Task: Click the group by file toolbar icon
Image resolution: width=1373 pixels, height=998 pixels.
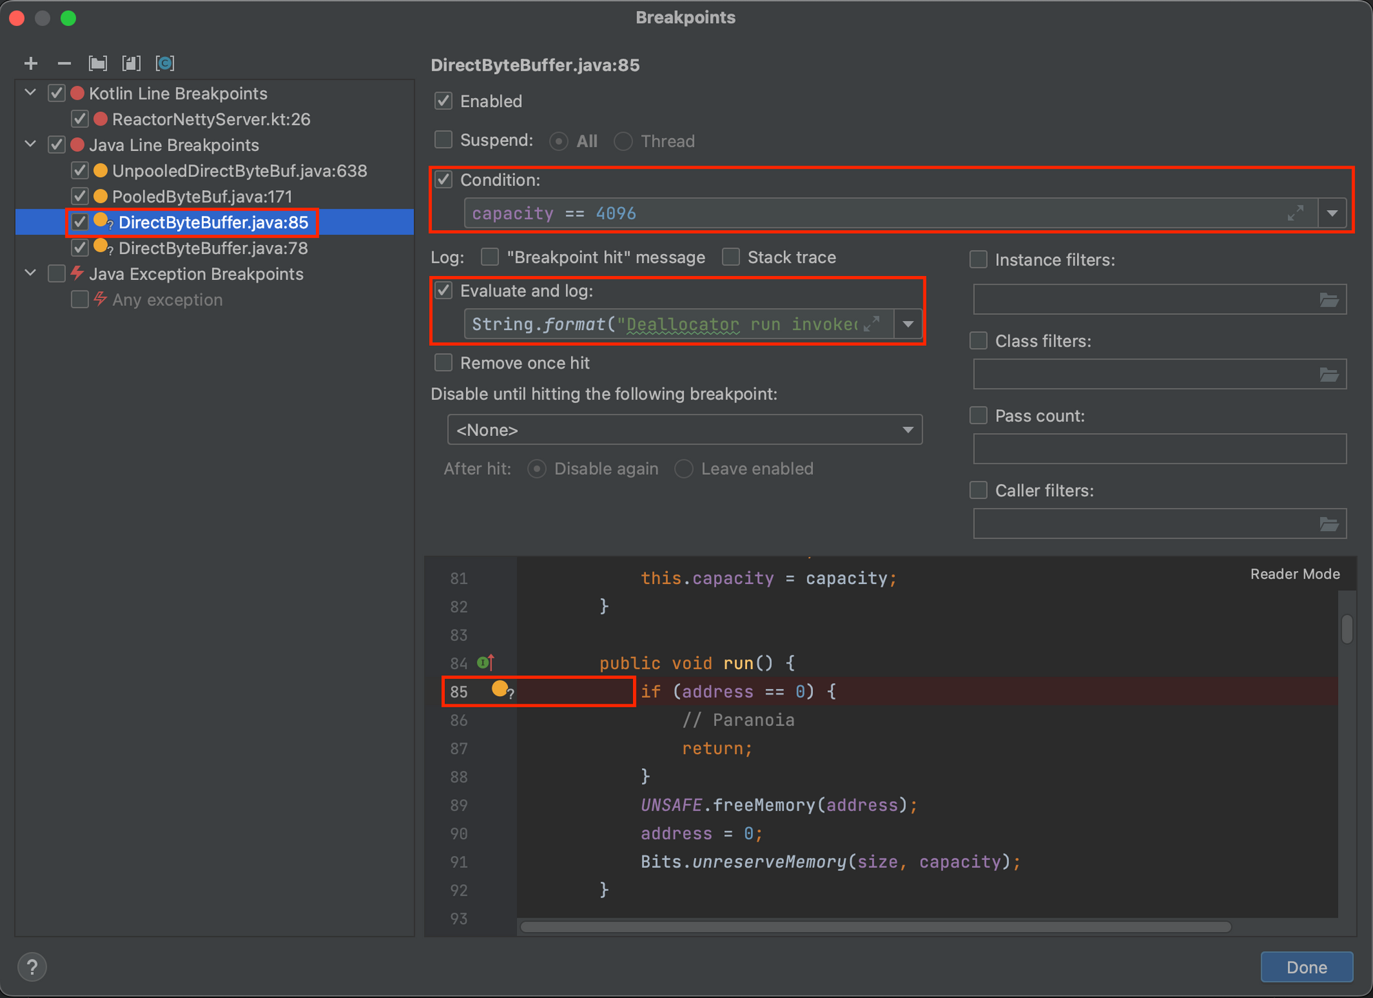Action: pos(131,64)
